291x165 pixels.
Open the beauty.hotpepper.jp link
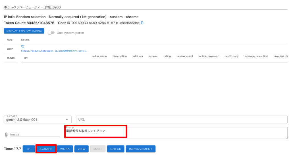tap(54, 51)
